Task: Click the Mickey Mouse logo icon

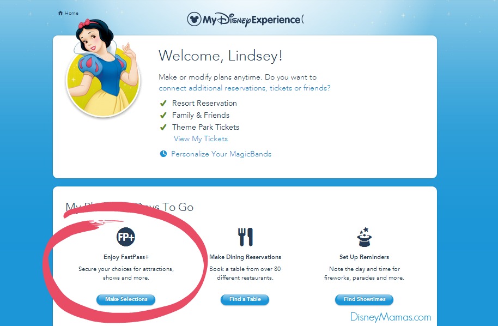Action: click(194, 19)
